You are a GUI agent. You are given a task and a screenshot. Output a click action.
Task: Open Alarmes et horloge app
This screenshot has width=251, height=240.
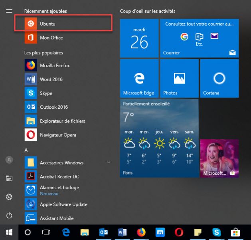[68, 190]
